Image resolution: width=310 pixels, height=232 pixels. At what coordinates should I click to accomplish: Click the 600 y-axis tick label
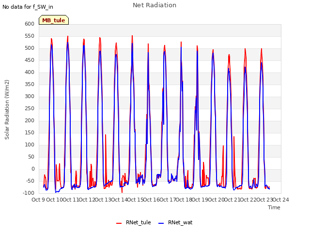point(30,24)
